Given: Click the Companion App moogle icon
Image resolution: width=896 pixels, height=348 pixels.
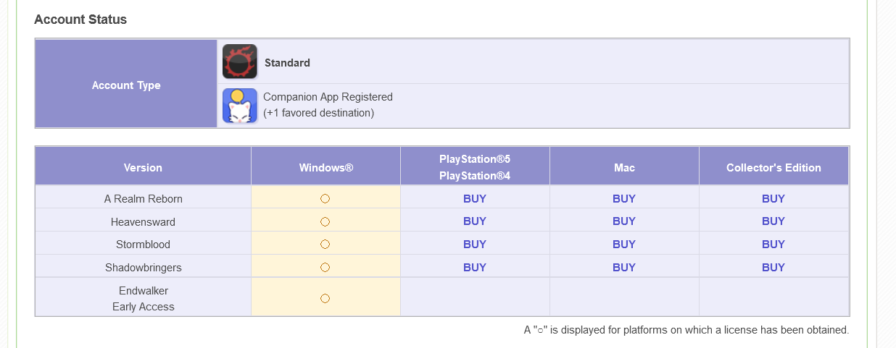Looking at the screenshot, I should pyautogui.click(x=240, y=106).
